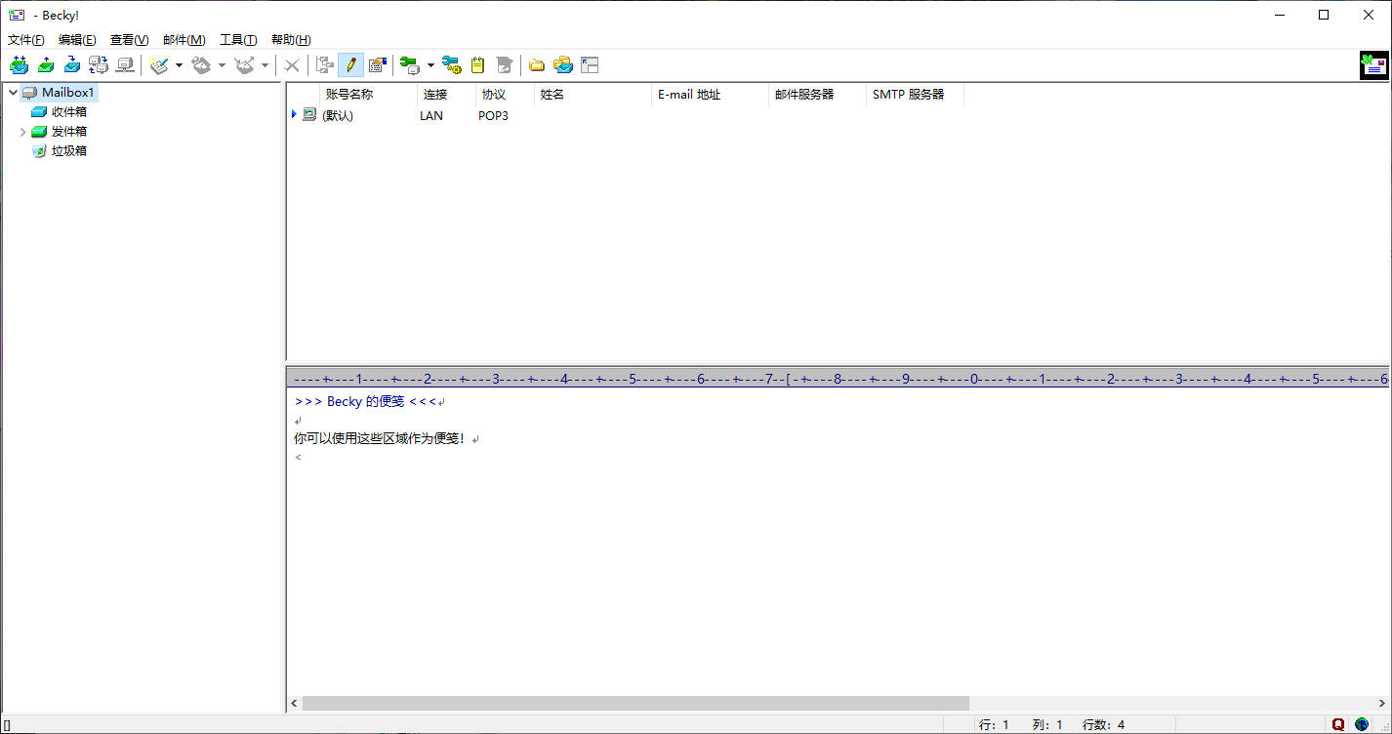Click the 邮件服务器 column header

tap(817, 95)
